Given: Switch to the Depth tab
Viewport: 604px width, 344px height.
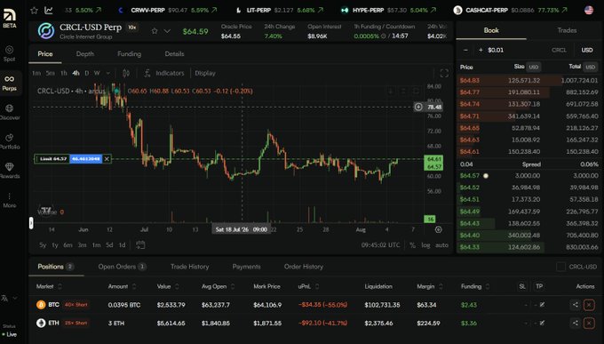Looking at the screenshot, I should click(x=85, y=54).
